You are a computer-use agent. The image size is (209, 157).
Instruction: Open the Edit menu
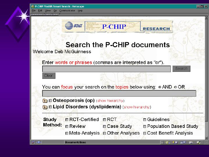coord(40,10)
